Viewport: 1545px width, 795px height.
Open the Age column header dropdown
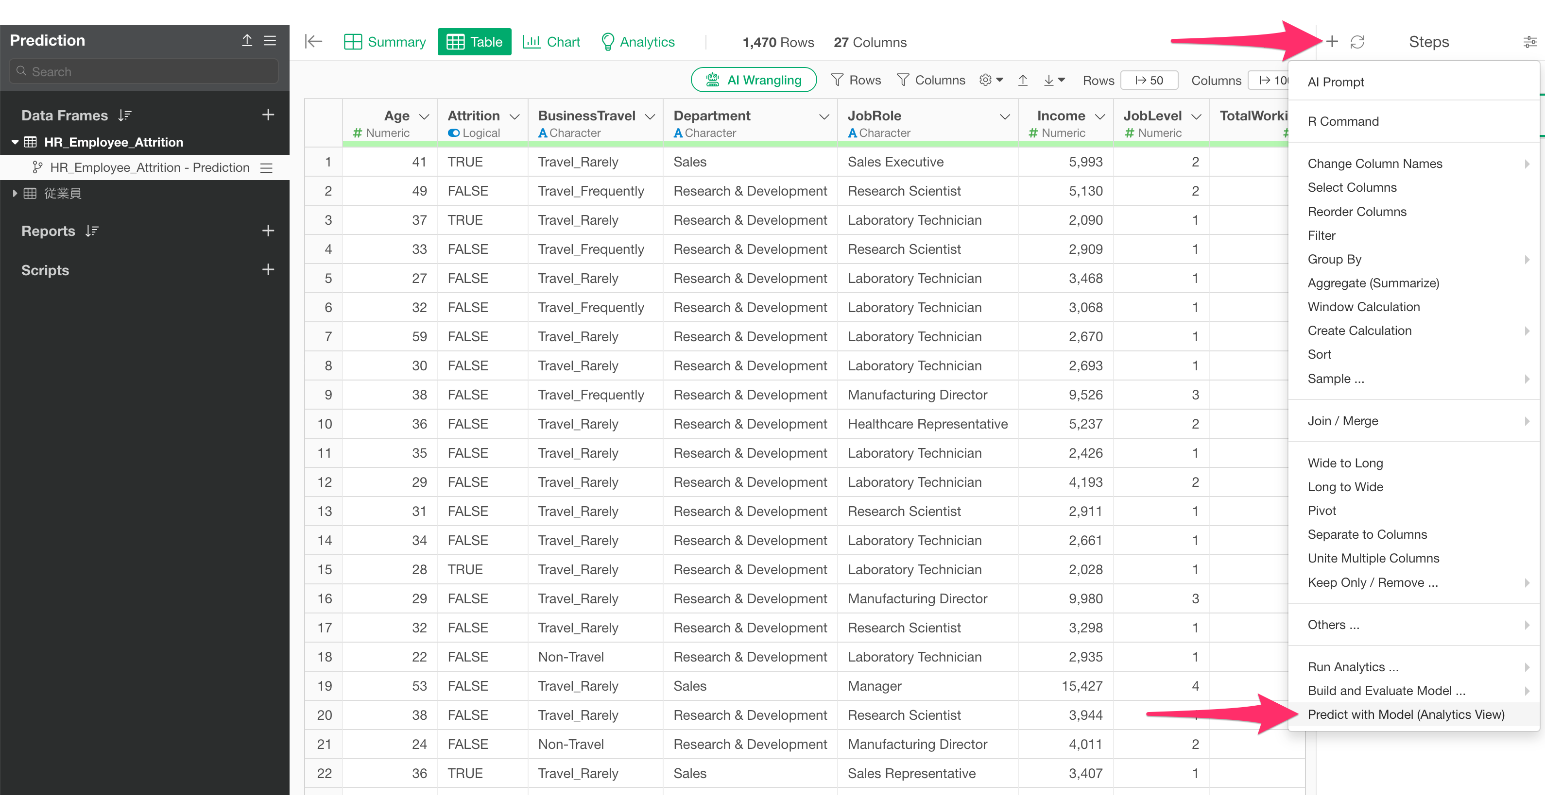coord(425,116)
